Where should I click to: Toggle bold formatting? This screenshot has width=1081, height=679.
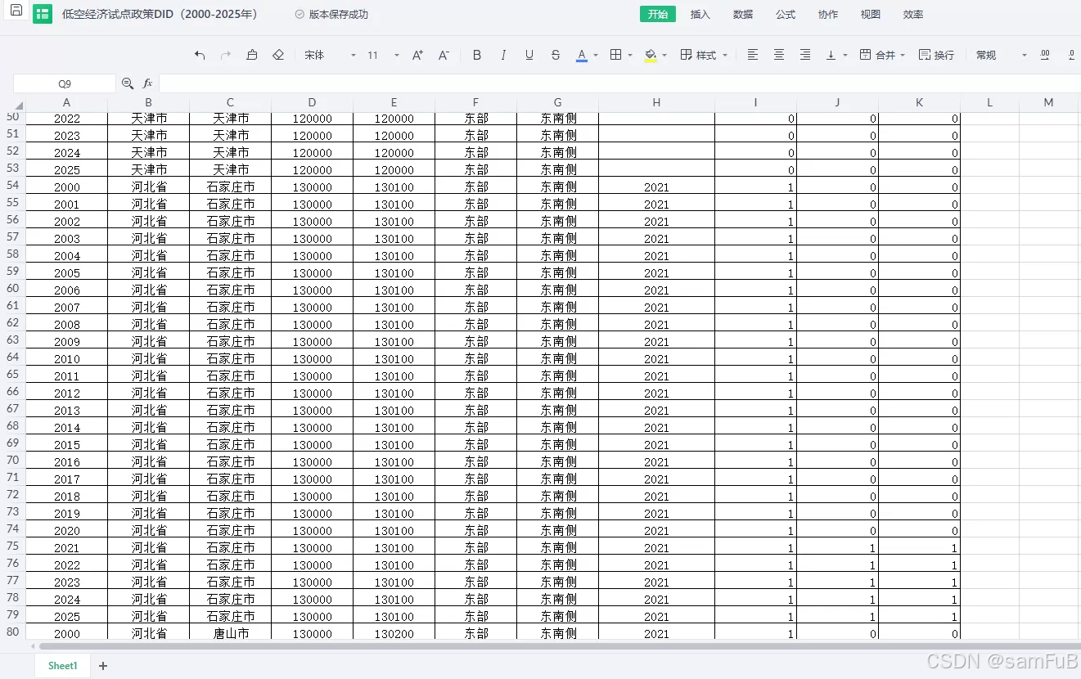477,55
